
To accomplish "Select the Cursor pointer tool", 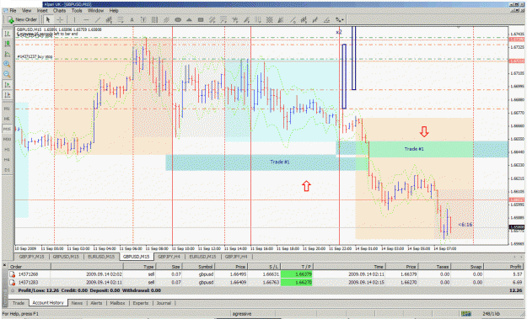I will click(x=48, y=20).
